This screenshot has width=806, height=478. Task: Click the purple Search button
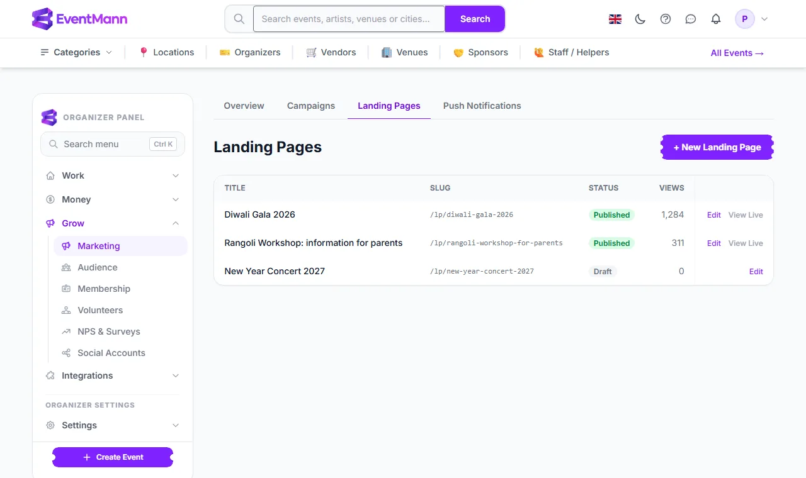coord(475,19)
